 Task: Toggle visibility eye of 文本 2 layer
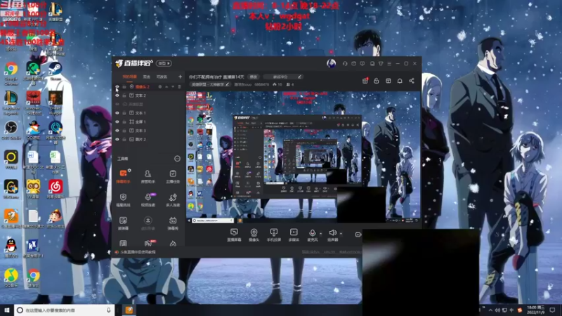click(x=117, y=96)
